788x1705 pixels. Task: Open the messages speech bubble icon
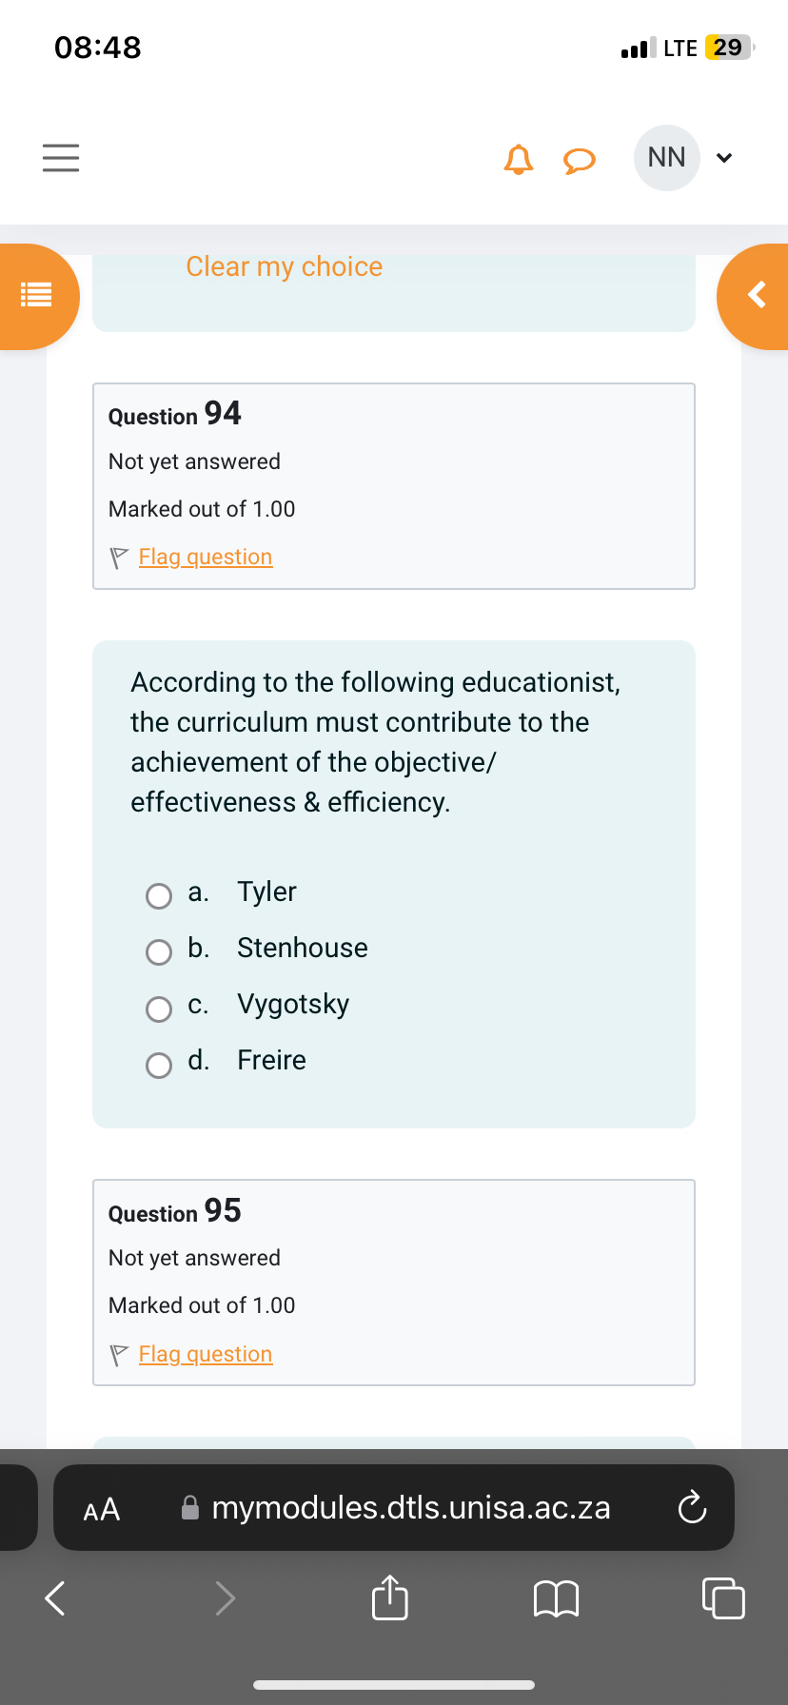(580, 161)
